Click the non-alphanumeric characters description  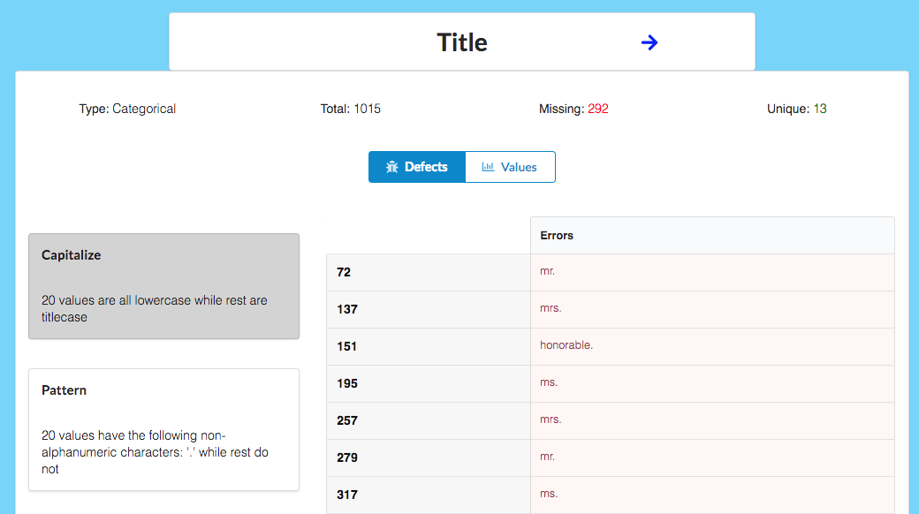155,452
